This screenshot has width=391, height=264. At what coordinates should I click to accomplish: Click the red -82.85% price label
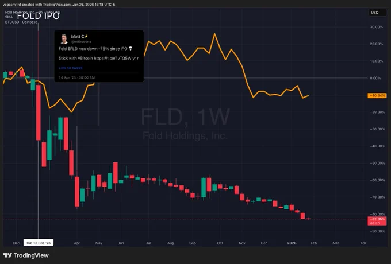pyautogui.click(x=377, y=221)
